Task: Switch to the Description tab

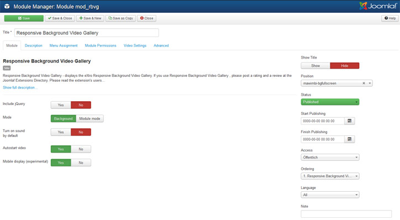Action: [33, 45]
